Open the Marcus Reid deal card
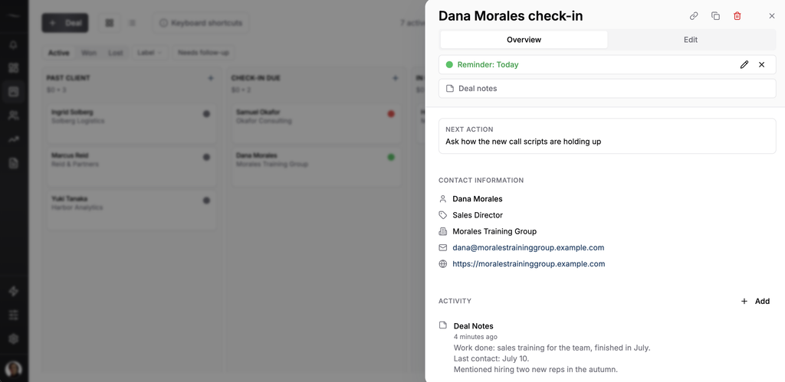This screenshot has width=785, height=382. pos(132,167)
